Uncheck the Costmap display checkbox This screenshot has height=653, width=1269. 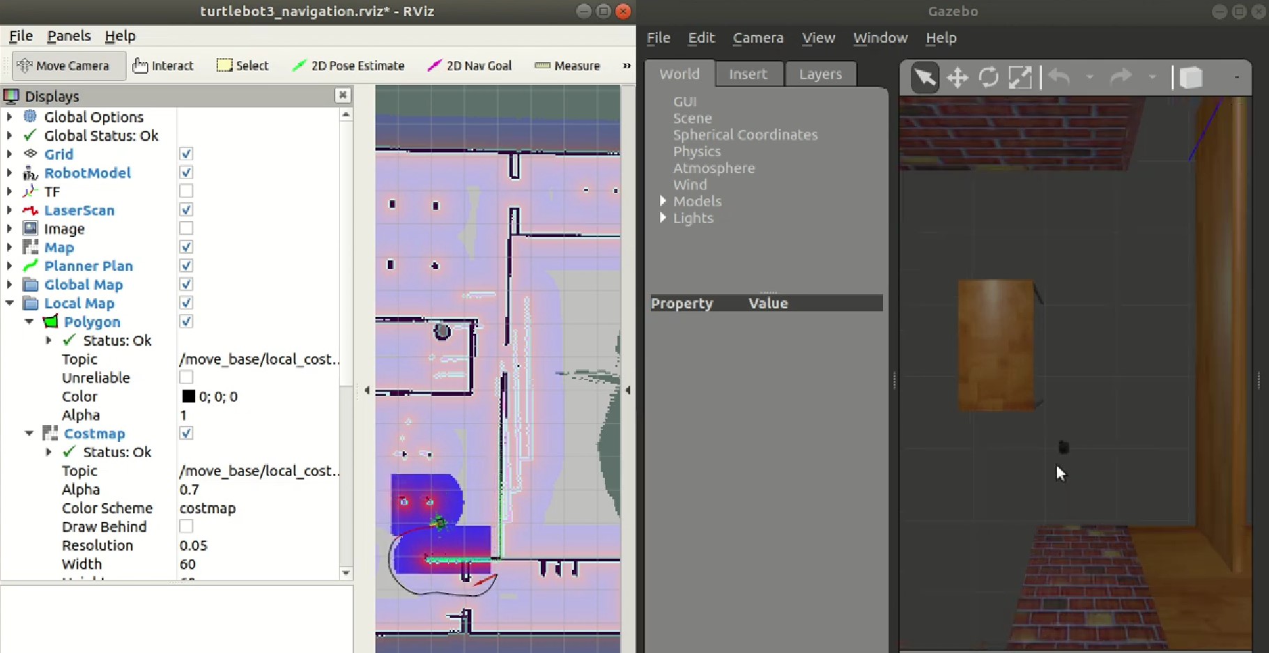tap(185, 433)
